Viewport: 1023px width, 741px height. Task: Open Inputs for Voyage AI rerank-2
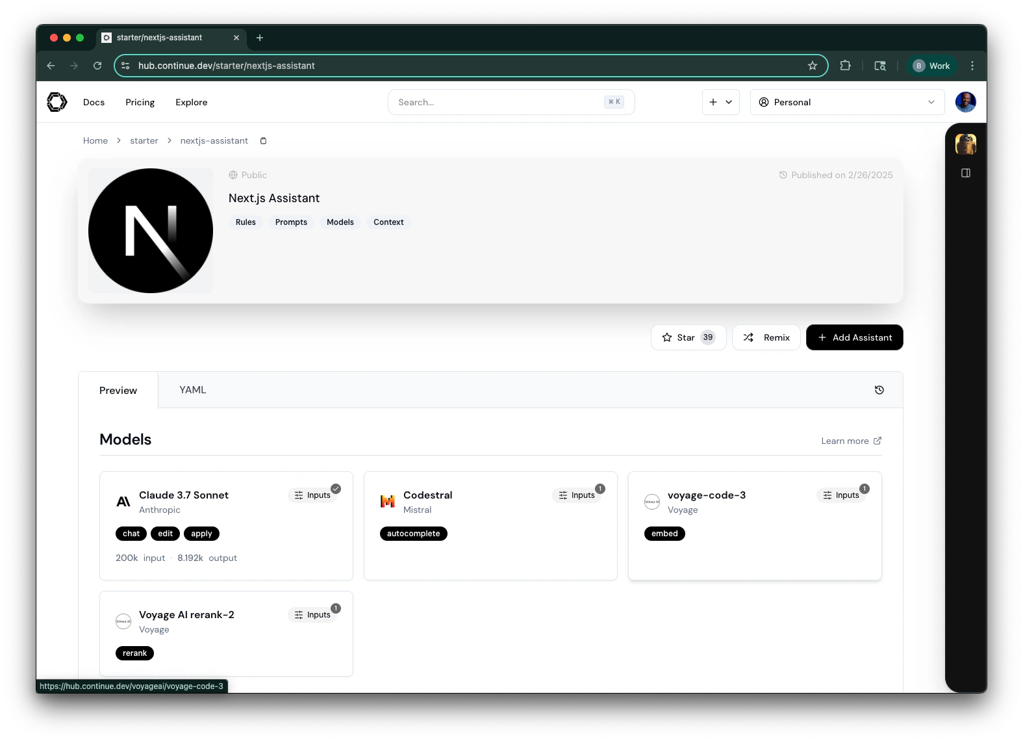point(312,615)
